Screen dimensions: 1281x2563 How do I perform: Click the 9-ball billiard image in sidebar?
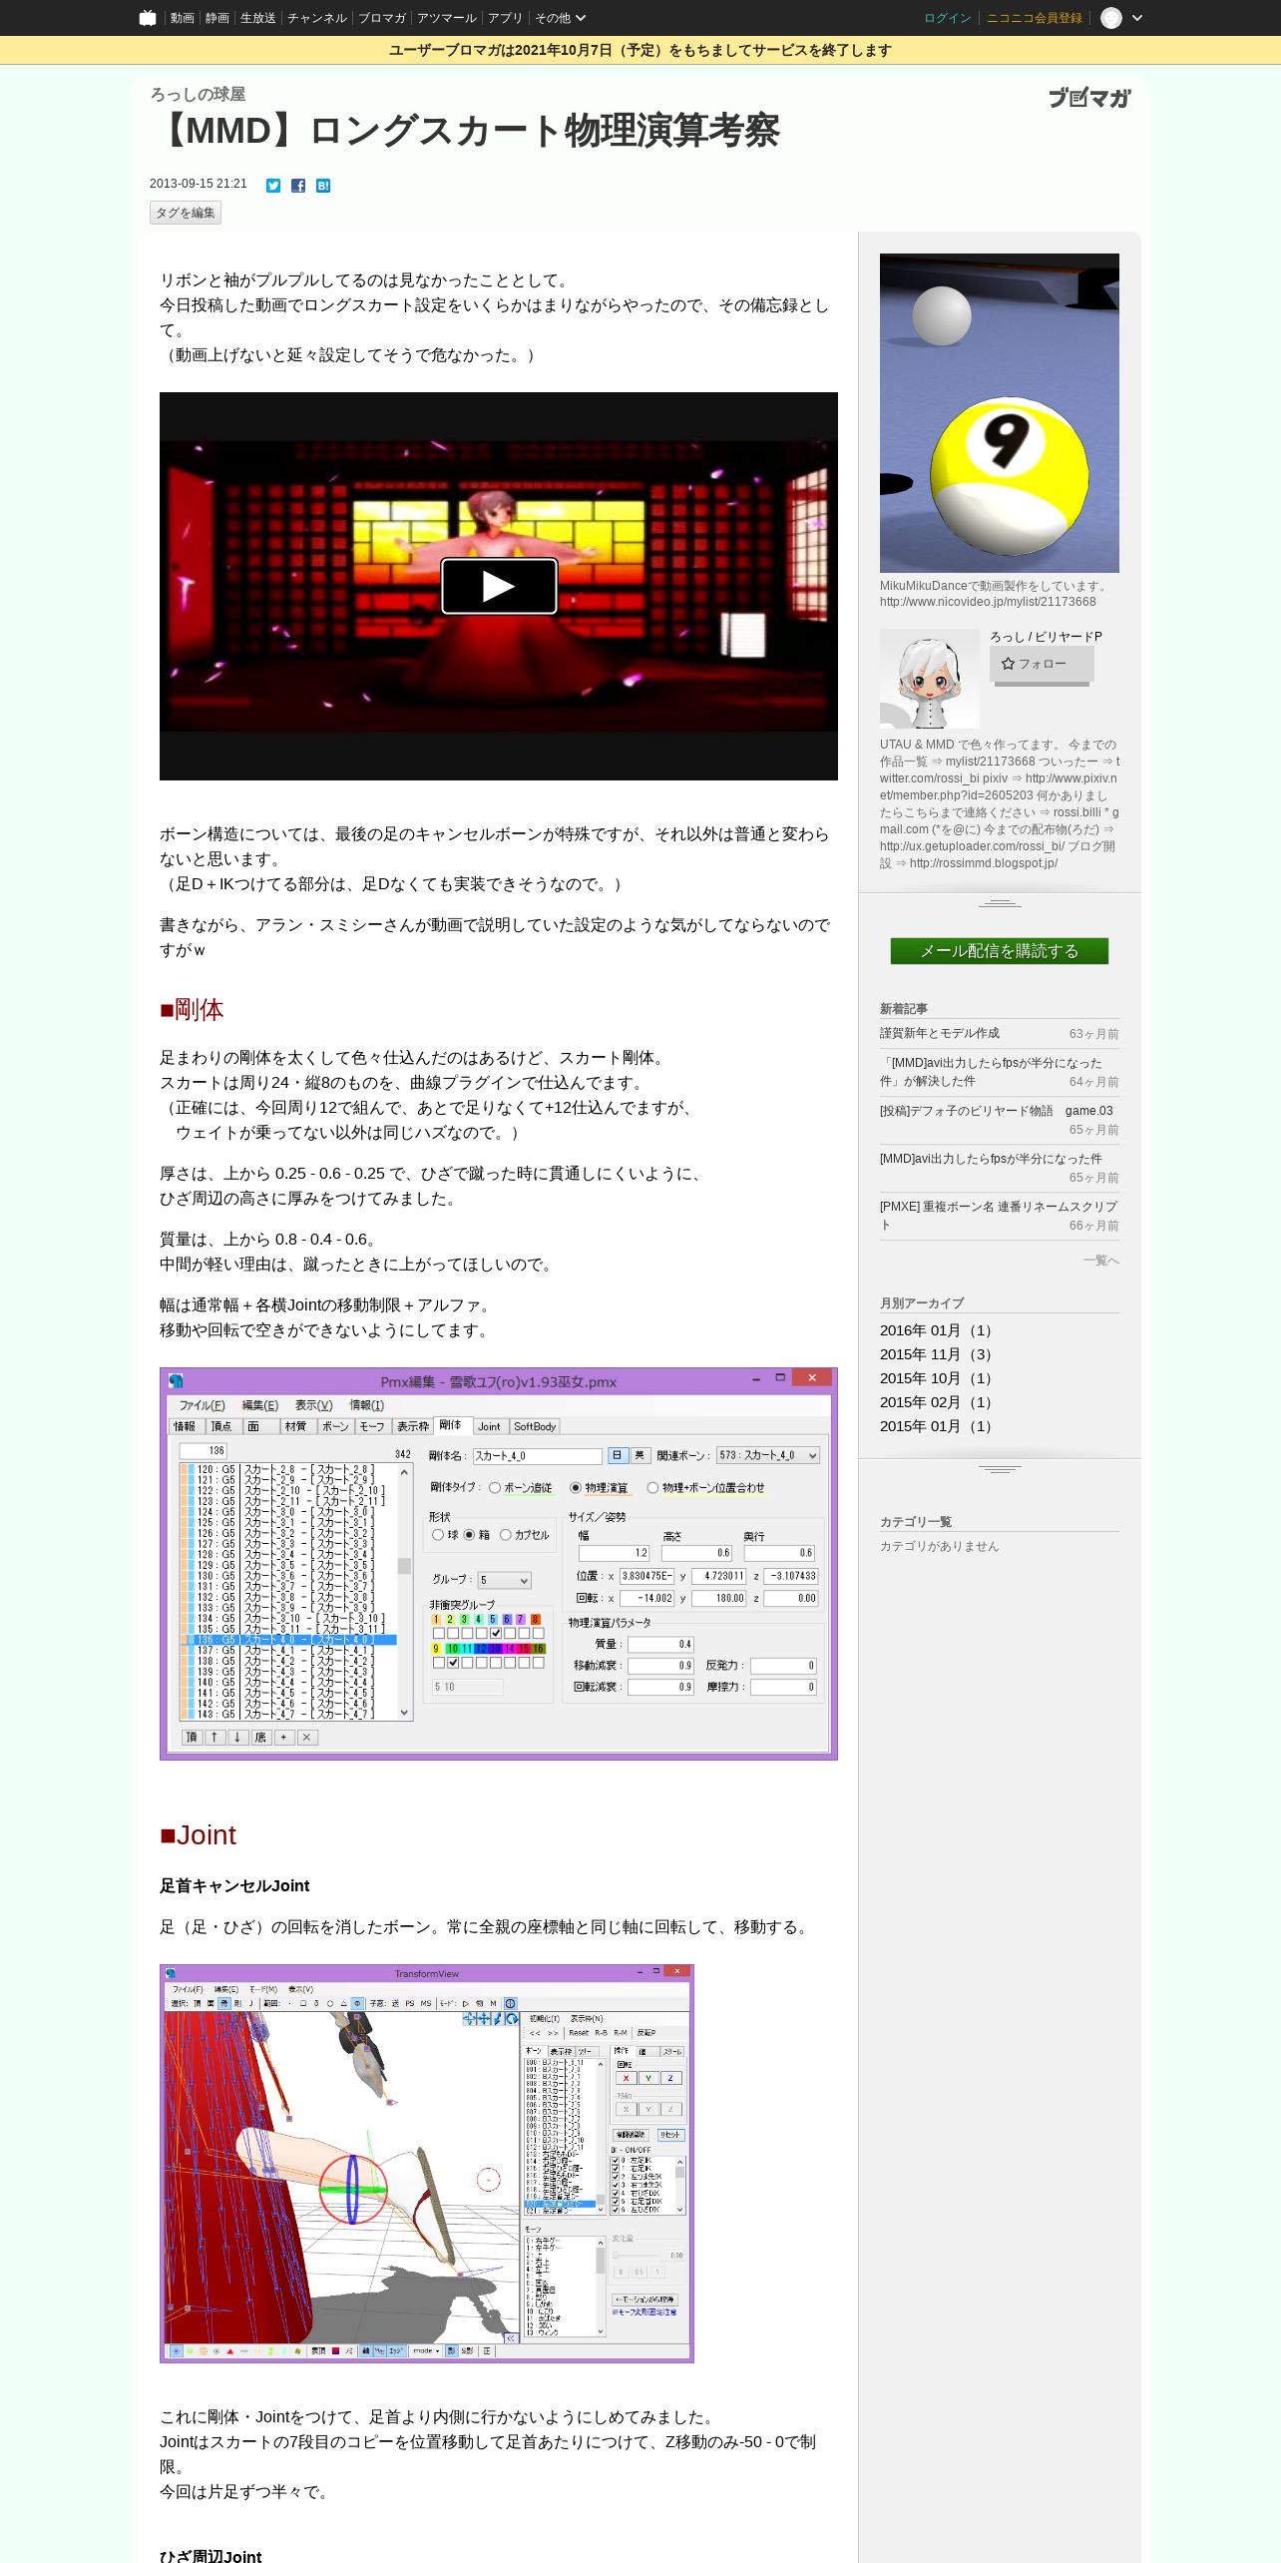[x=1000, y=413]
